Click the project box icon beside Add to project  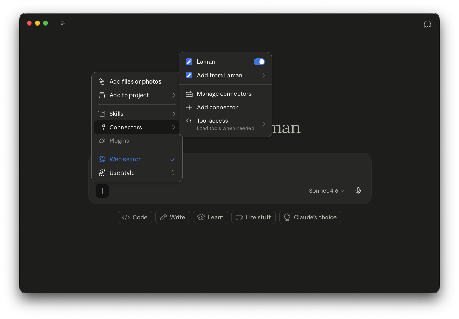point(102,95)
